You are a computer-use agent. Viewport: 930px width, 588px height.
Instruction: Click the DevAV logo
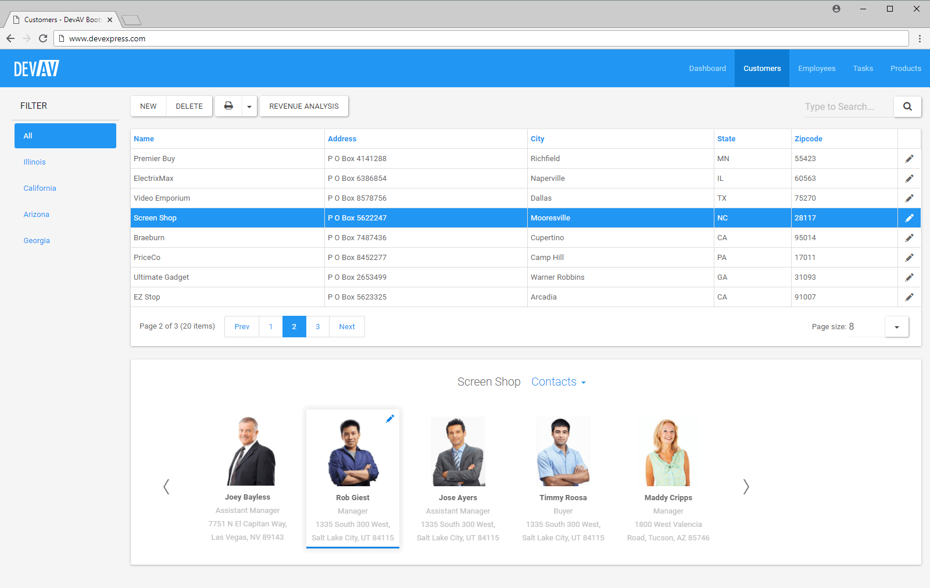[x=36, y=68]
